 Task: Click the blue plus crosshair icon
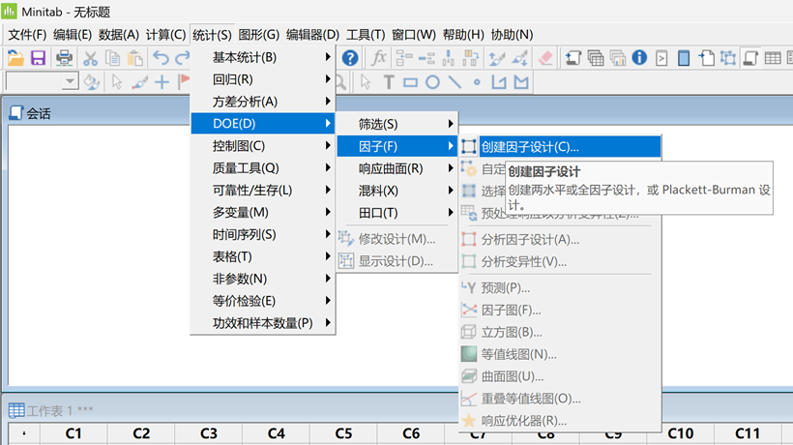coord(162,82)
